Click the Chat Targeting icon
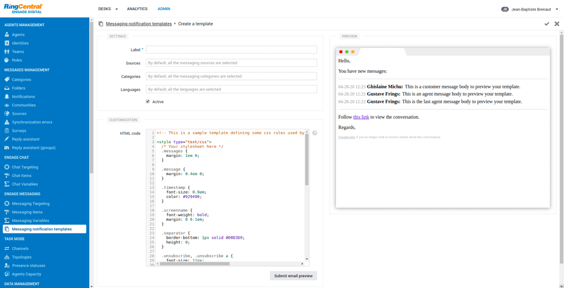564x288 pixels. (7, 167)
